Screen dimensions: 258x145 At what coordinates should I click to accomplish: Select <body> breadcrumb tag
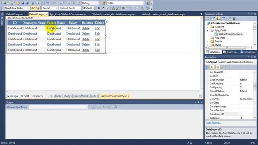(68, 96)
